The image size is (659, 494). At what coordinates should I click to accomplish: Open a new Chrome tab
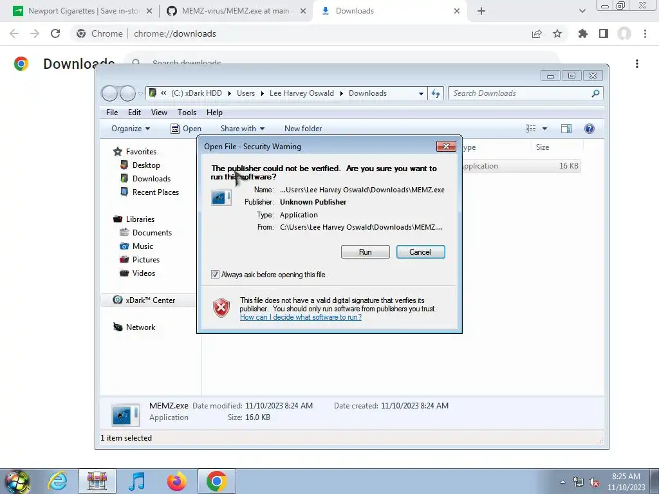point(481,11)
